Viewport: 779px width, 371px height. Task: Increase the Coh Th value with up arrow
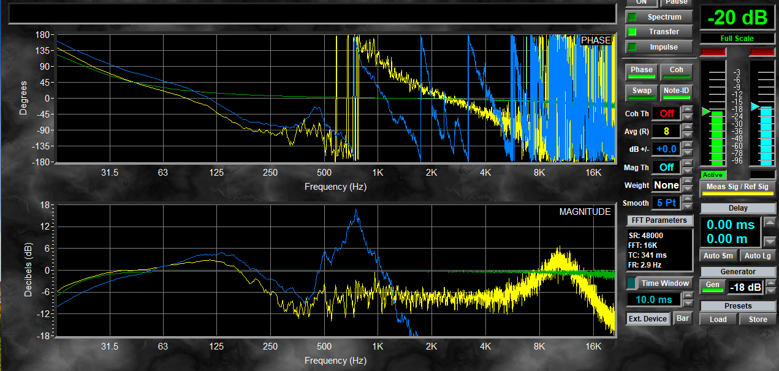pos(688,110)
